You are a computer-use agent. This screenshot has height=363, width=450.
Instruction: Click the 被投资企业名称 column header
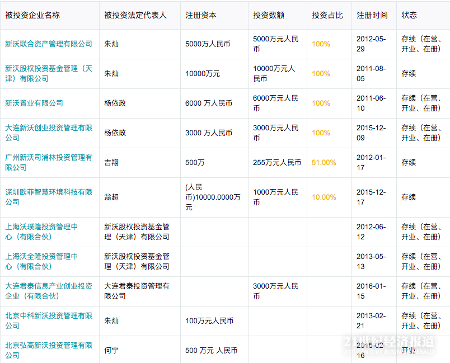click(x=32, y=15)
